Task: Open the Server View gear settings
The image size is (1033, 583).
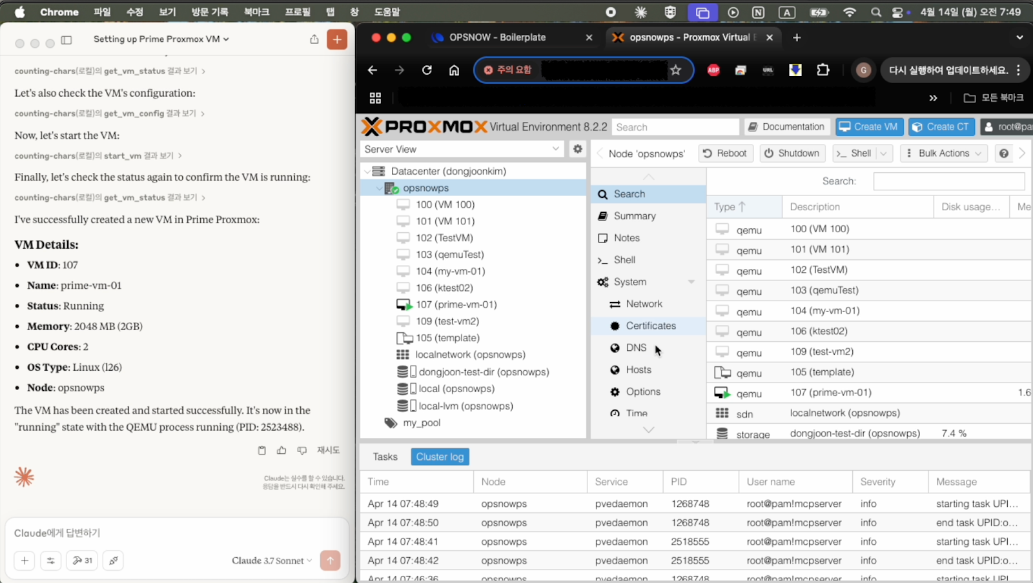Action: [578, 149]
